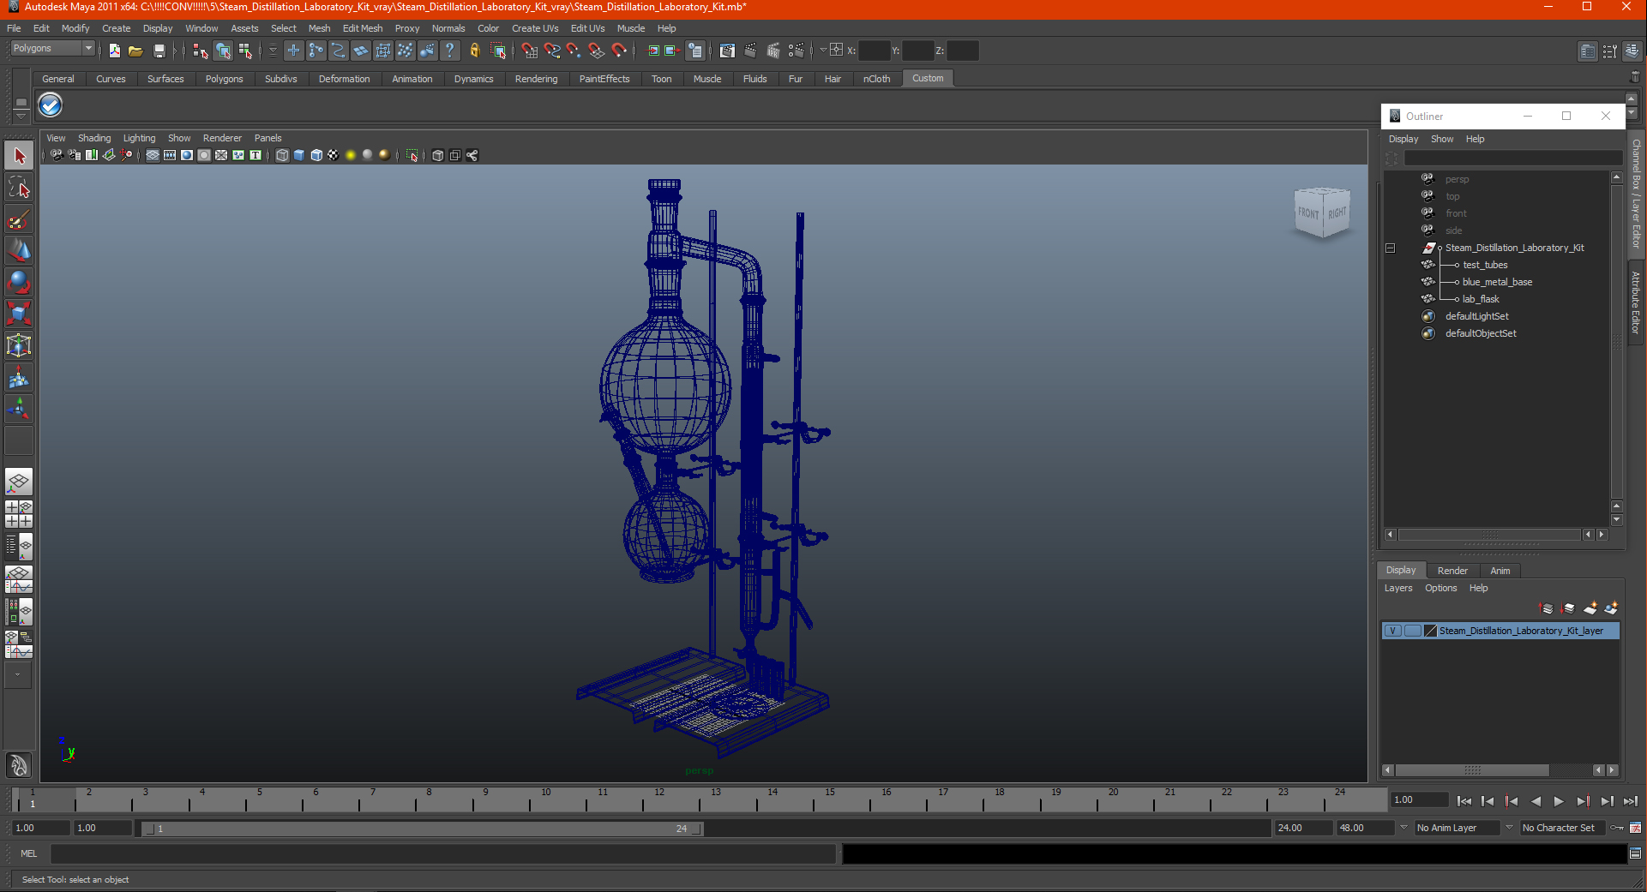This screenshot has height=892, width=1647.
Task: Create new layer from selected objects
Action: [x=1611, y=608]
